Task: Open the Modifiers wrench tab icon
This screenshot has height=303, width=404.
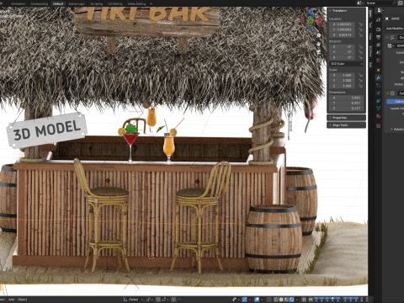Action: (x=378, y=77)
